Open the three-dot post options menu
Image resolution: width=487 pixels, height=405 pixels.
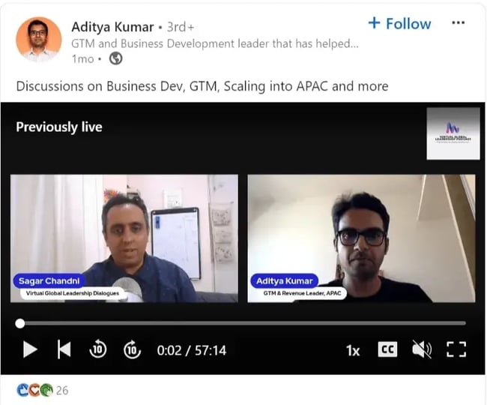[x=458, y=22]
